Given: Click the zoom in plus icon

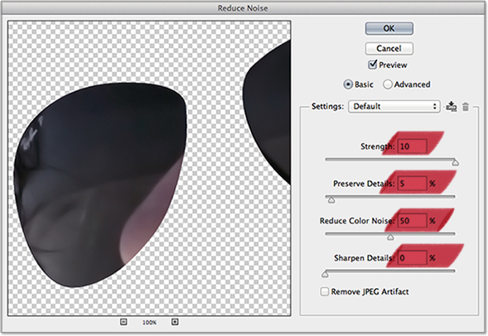Looking at the screenshot, I should coord(175,322).
